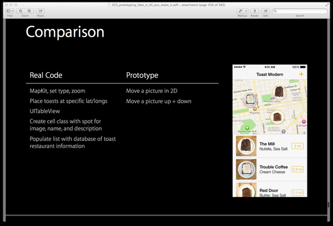Viewport: 333px width, 226px height.
Task: Rotate the page with Rotate button
Action: (254, 11)
